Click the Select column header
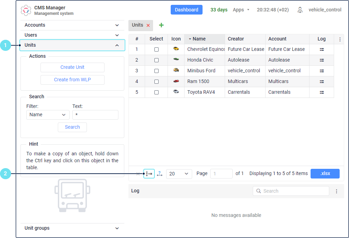Image resolution: width=349 pixels, height=238 pixels. tap(156, 39)
